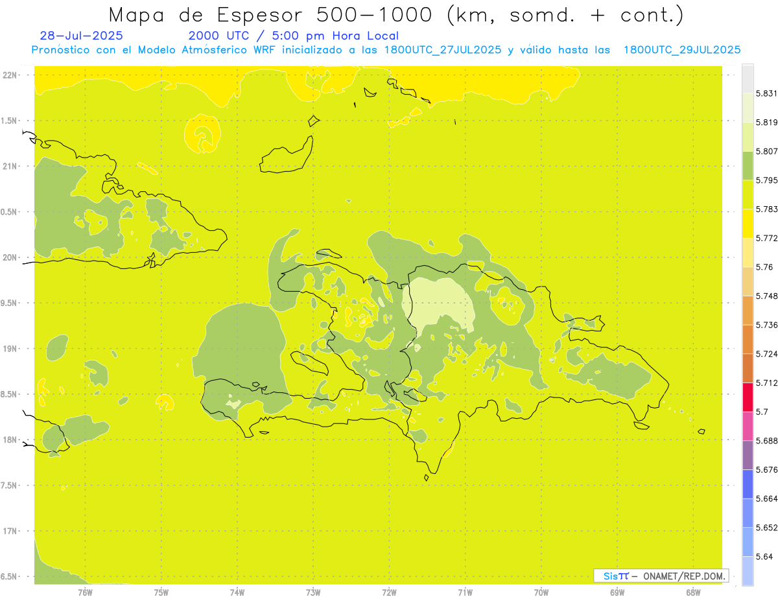The width and height of the screenshot is (778, 601).
Task: Click the legend value '5.688'
Action: click(x=766, y=441)
